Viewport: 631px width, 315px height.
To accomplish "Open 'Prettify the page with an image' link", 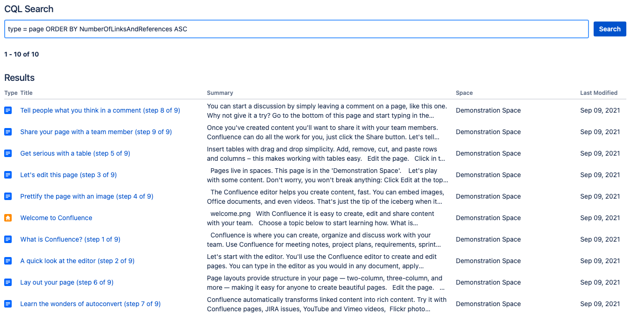I will [x=87, y=196].
